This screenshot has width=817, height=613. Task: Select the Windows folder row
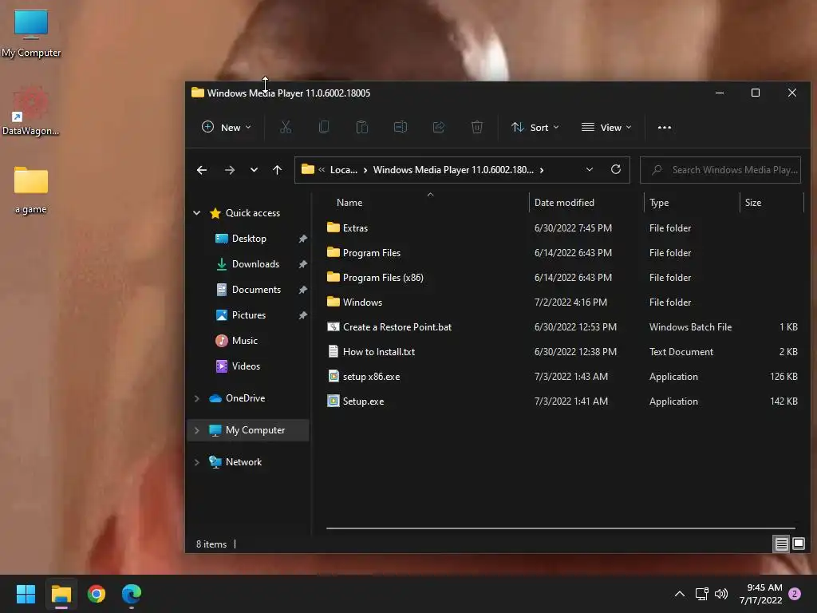[x=561, y=303]
